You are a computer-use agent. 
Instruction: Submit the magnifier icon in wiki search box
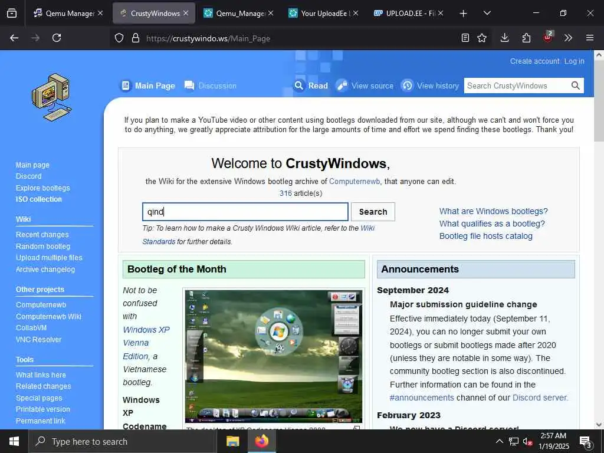575,86
